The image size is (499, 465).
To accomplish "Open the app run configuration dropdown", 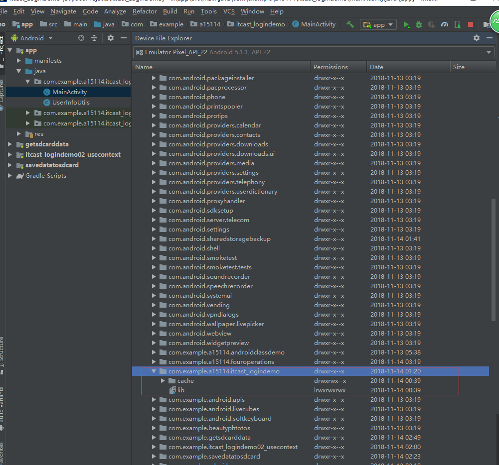I will (378, 24).
